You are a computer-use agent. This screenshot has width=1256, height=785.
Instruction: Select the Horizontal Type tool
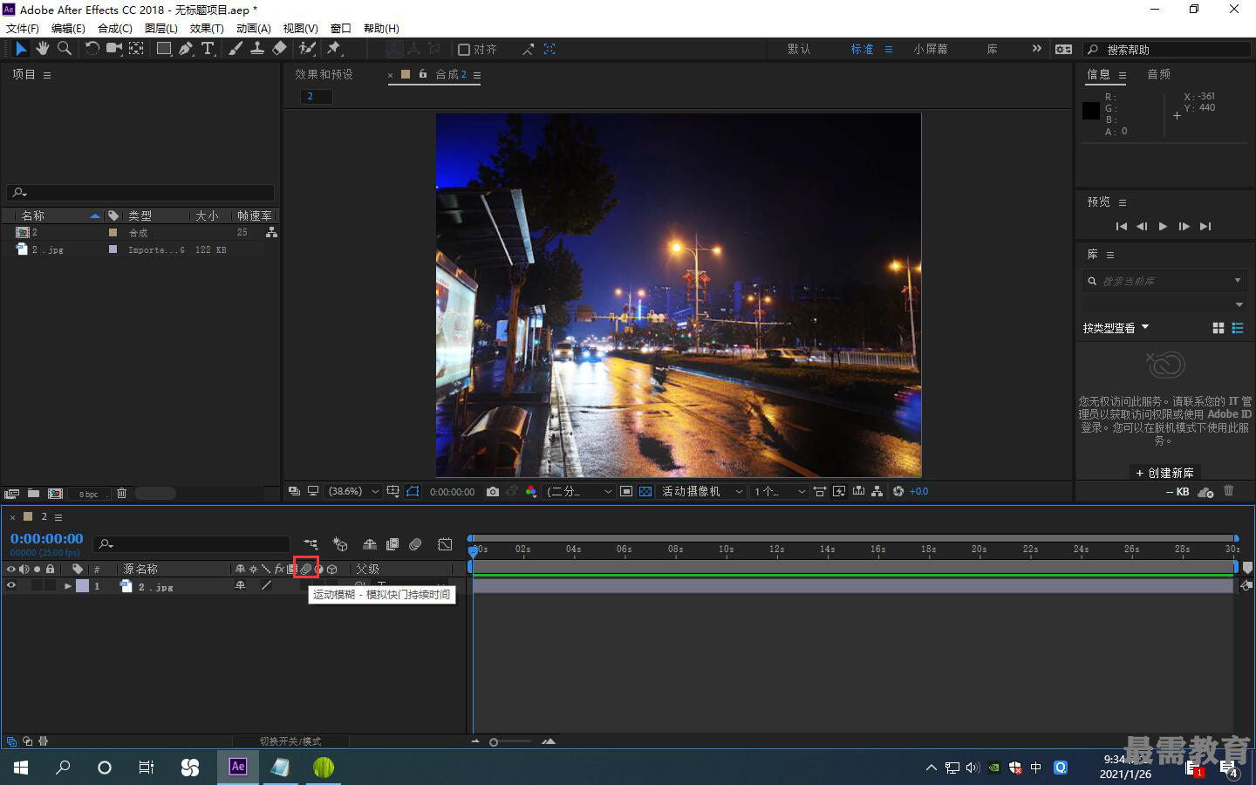click(x=208, y=49)
